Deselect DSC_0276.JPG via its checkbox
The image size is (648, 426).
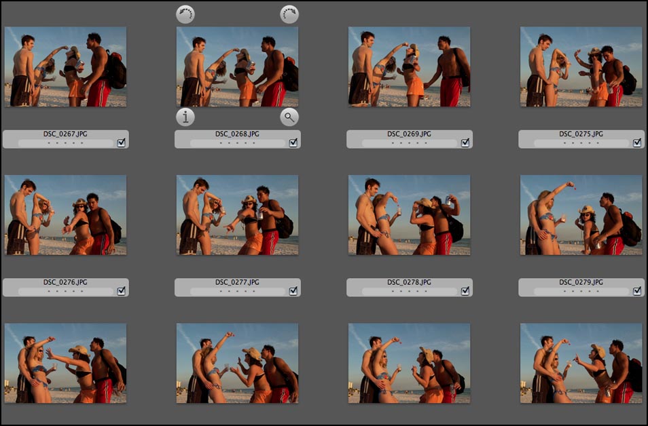121,291
